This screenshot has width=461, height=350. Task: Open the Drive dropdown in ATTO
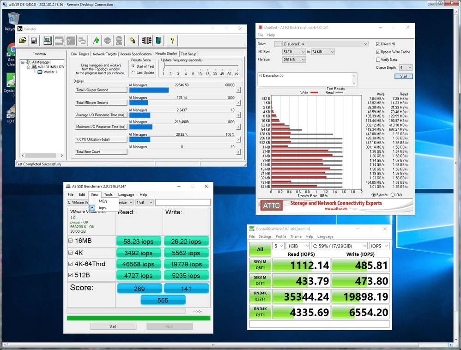click(x=325, y=44)
